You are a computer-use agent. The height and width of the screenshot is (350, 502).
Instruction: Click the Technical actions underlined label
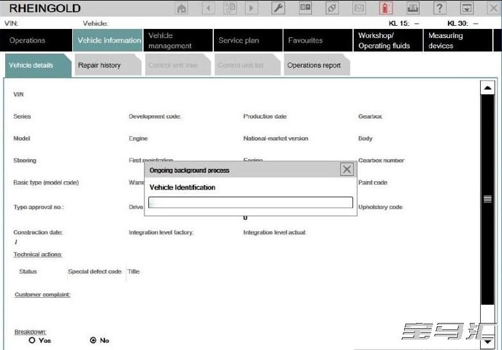38,254
